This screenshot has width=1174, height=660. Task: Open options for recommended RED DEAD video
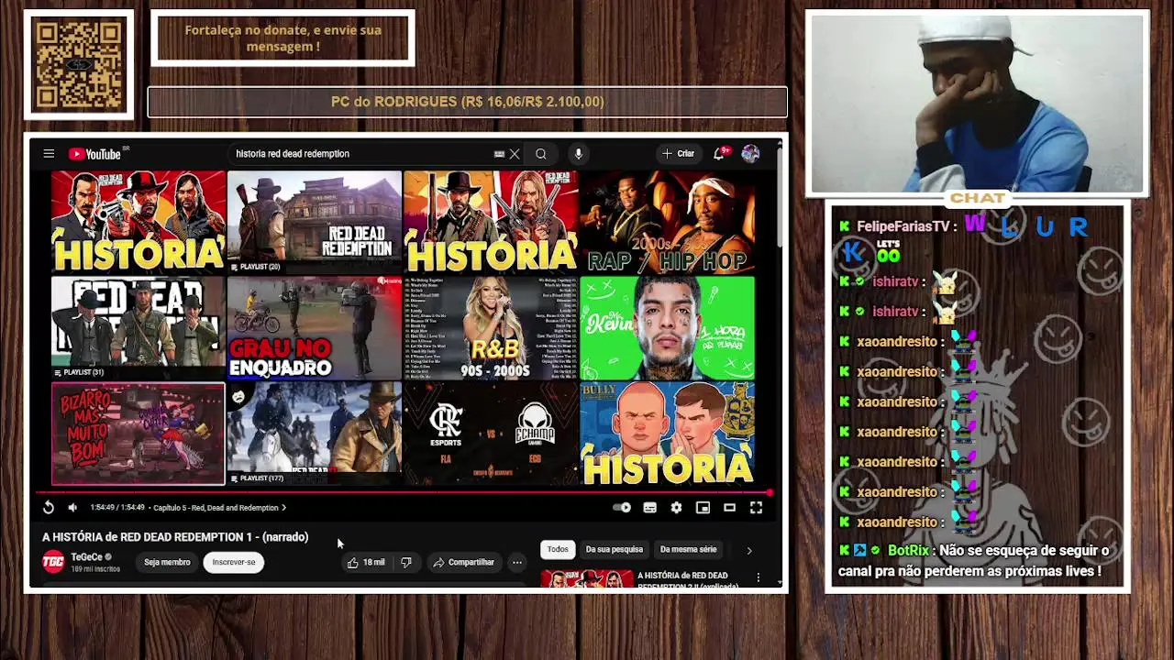tap(758, 577)
